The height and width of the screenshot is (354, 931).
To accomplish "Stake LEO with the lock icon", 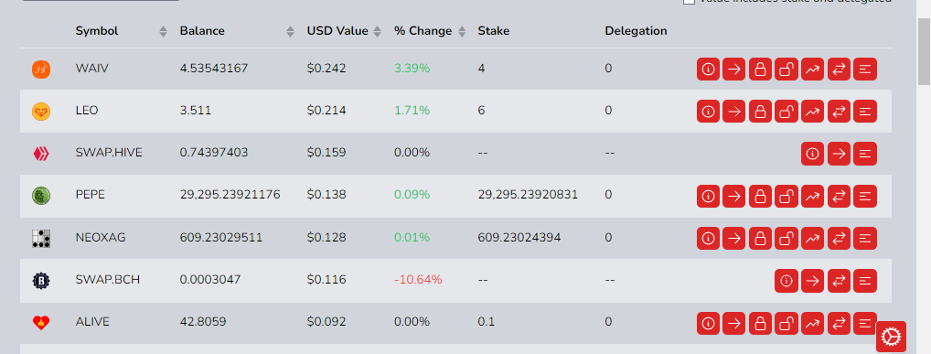I will click(760, 111).
